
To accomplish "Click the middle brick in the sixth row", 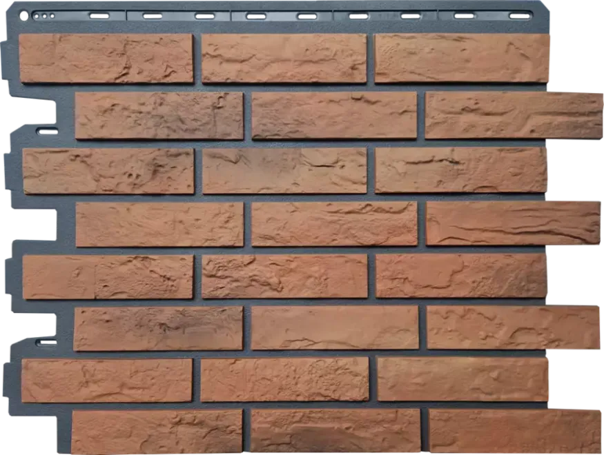I will [335, 327].
